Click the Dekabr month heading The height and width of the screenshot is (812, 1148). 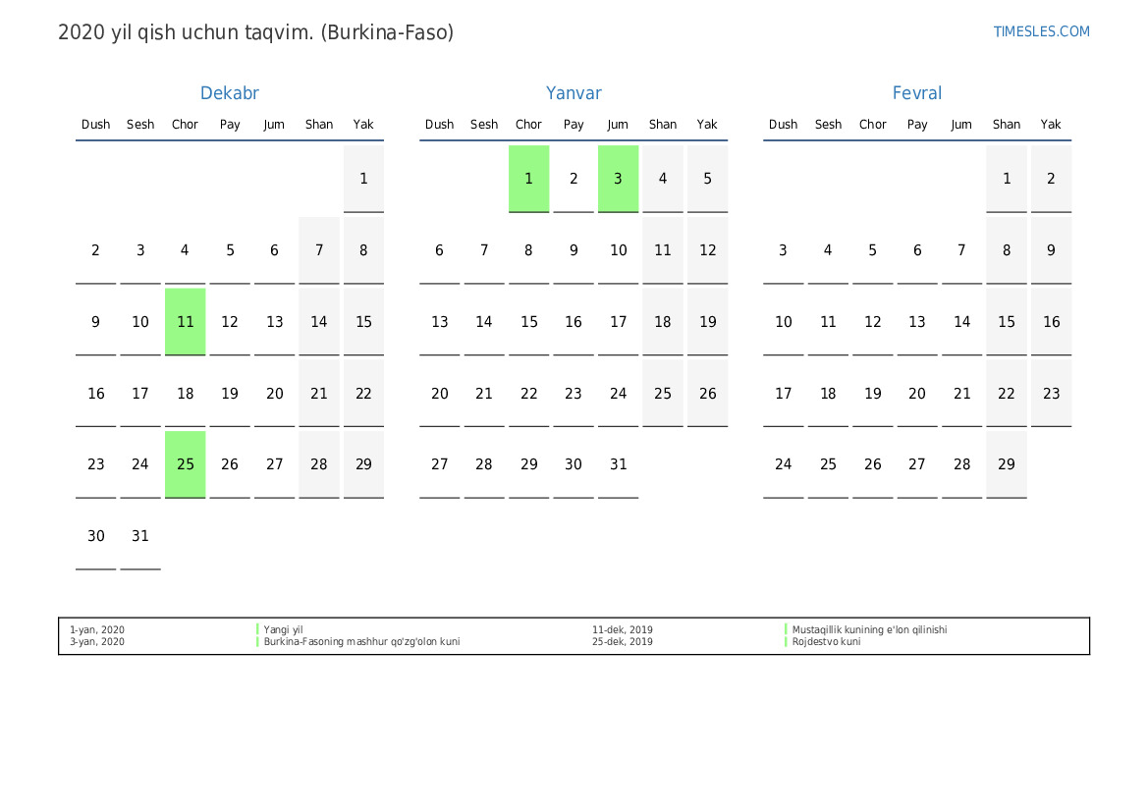pos(229,93)
